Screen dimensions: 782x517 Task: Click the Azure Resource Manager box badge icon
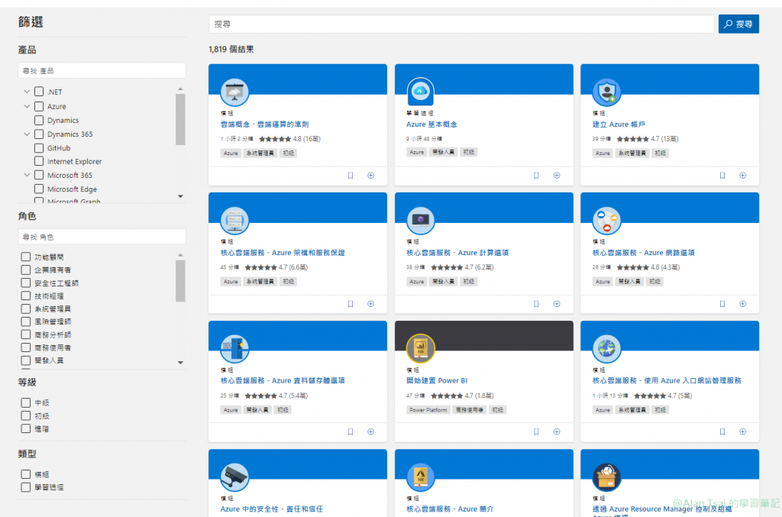click(x=606, y=477)
